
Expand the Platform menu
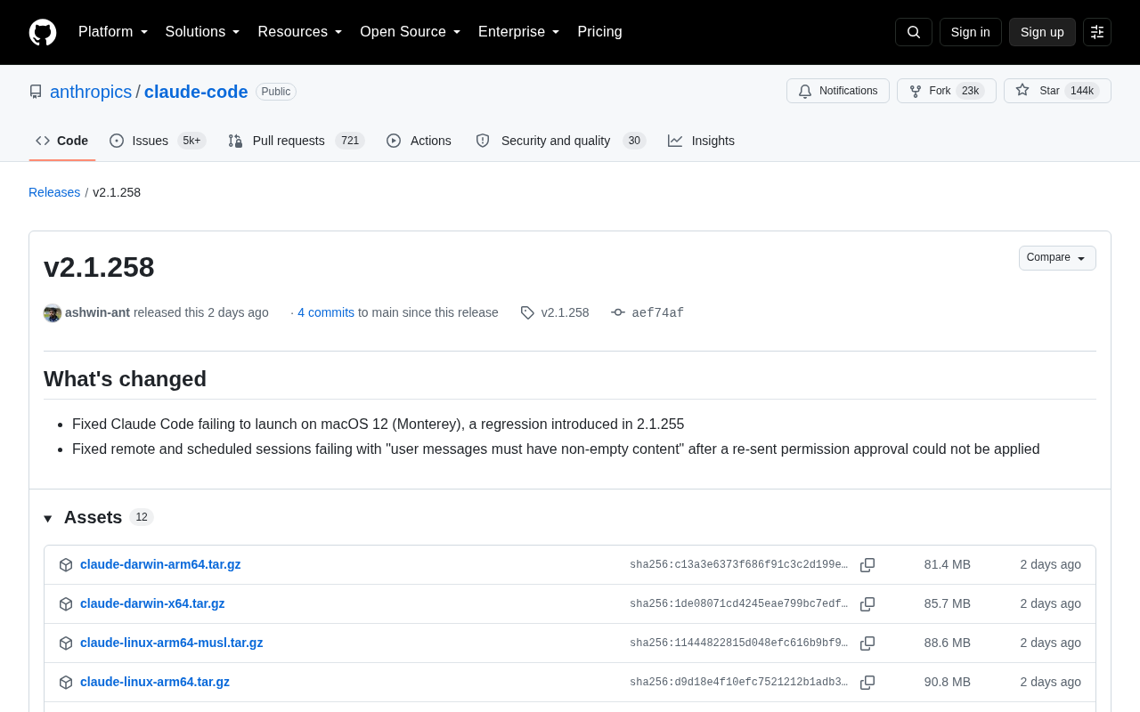(113, 32)
